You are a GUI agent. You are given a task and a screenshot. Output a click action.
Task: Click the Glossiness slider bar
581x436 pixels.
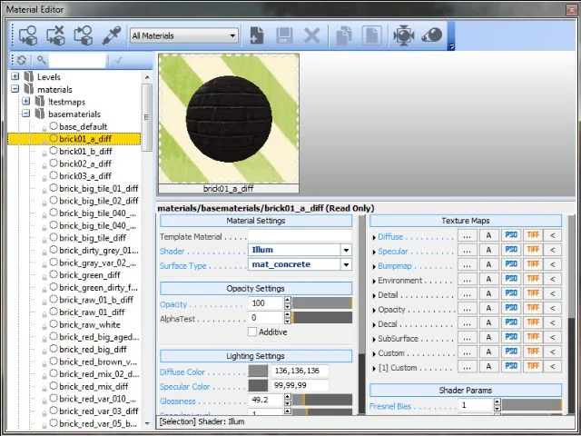click(322, 400)
